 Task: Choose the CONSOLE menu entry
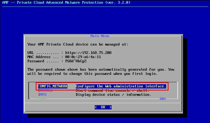tap(45, 91)
